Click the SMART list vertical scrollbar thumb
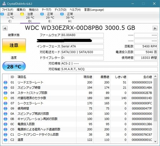 155,100
